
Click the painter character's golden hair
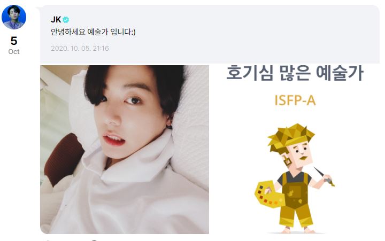pyautogui.click(x=290, y=136)
